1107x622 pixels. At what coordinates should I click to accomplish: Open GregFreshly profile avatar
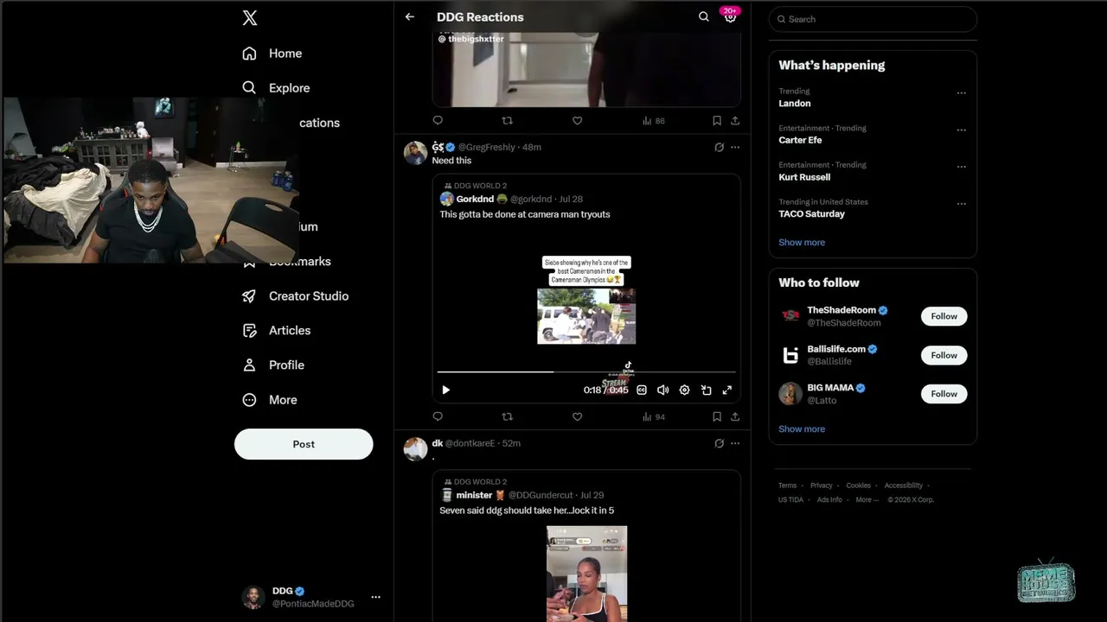(415, 153)
